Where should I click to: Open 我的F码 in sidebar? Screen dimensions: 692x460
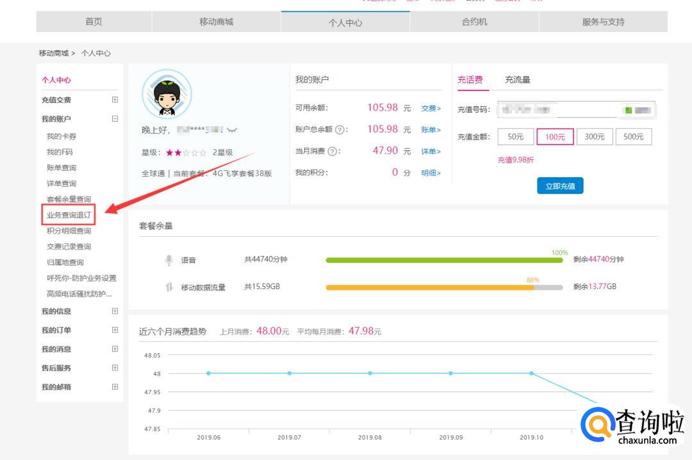[60, 152]
